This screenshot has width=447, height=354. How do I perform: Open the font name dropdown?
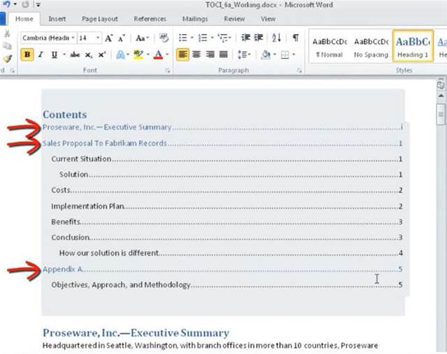(x=73, y=38)
